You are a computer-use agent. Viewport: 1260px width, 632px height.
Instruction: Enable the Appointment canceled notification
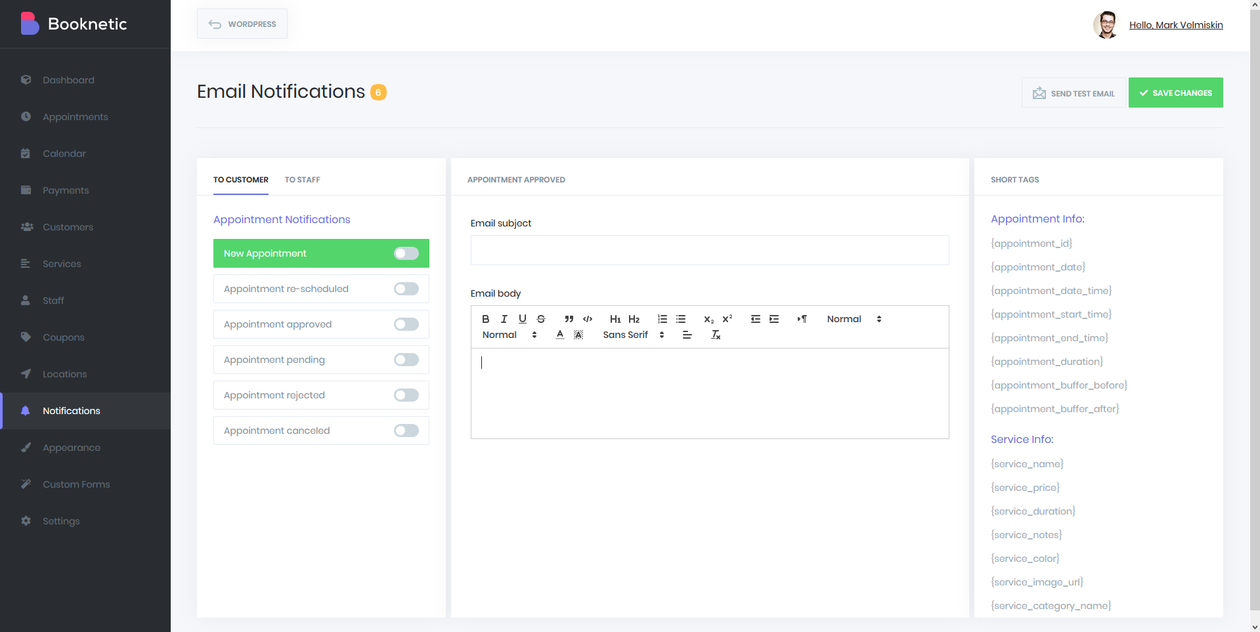point(406,431)
